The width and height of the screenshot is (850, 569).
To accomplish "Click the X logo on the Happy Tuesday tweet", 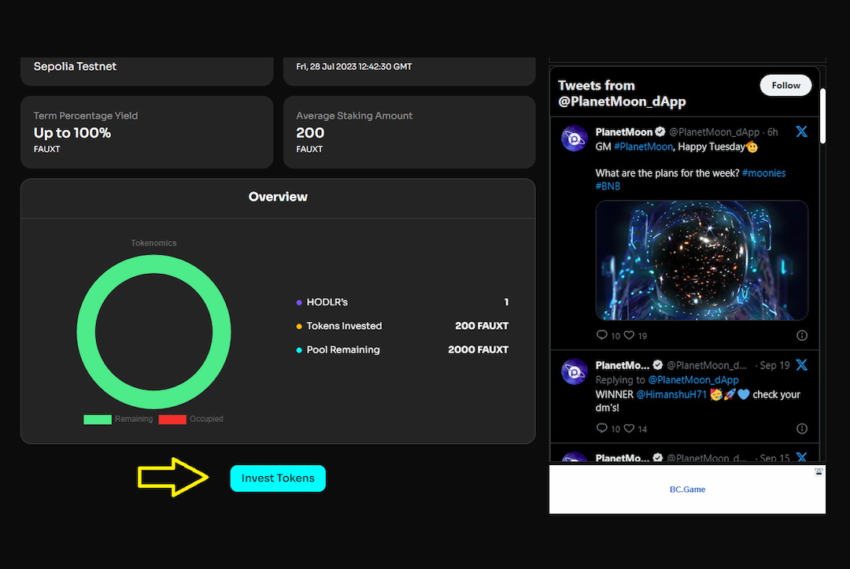I will pos(801,132).
